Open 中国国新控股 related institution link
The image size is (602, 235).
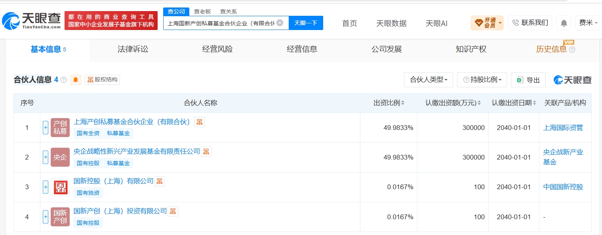pyautogui.click(x=563, y=187)
